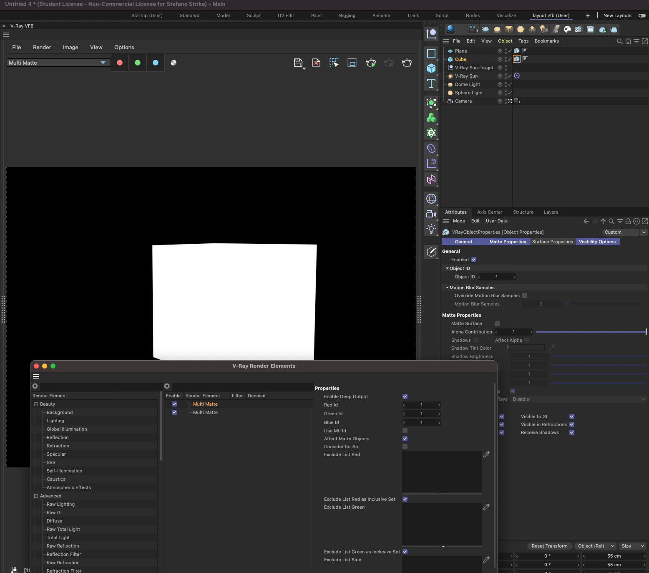The width and height of the screenshot is (649, 573).
Task: Add a new layout with the plus button
Action: pos(588,15)
